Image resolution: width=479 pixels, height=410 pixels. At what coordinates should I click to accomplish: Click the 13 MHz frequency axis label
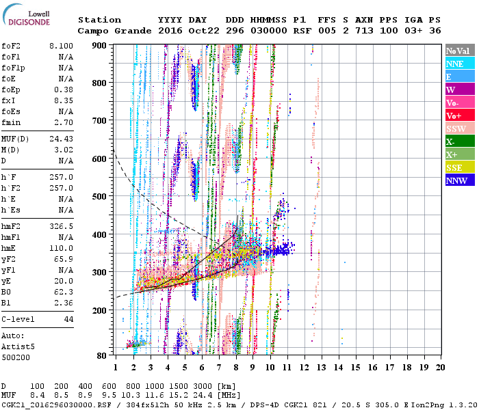(321, 368)
